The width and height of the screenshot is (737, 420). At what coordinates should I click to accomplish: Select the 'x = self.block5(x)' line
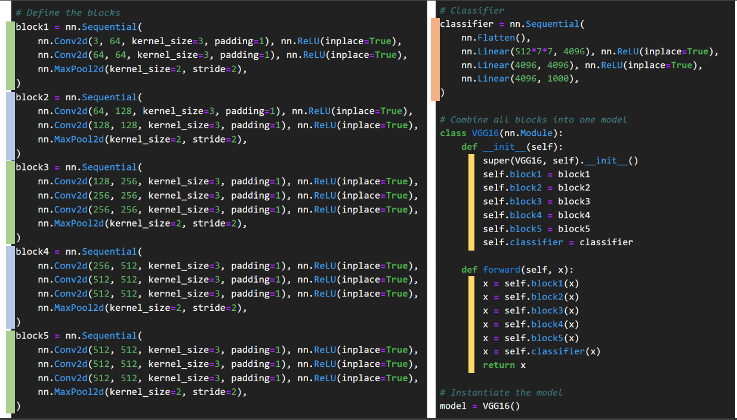click(531, 338)
